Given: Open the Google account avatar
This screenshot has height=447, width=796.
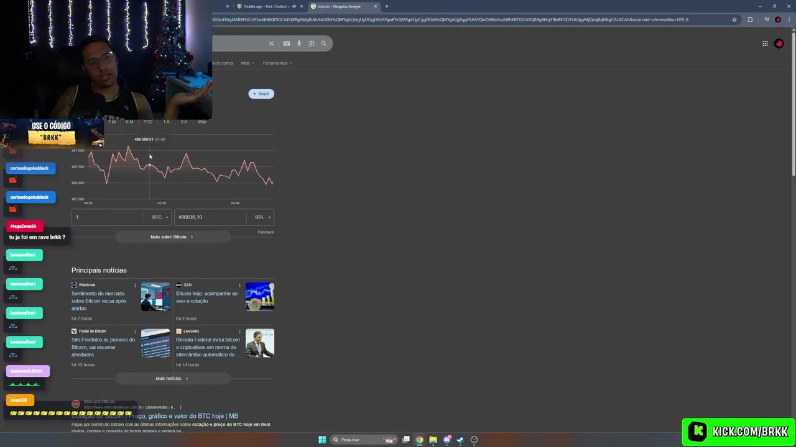Looking at the screenshot, I should (779, 43).
